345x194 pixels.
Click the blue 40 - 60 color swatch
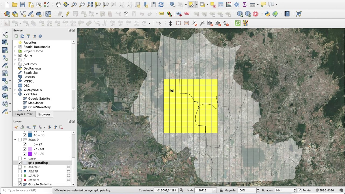30,135
